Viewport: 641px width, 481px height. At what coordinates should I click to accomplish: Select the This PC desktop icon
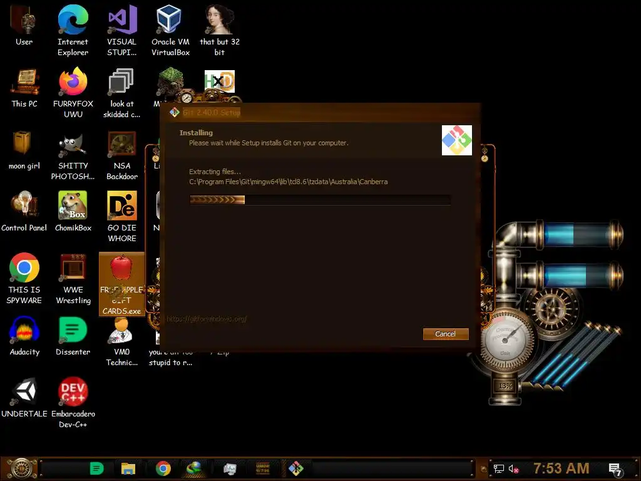24,88
